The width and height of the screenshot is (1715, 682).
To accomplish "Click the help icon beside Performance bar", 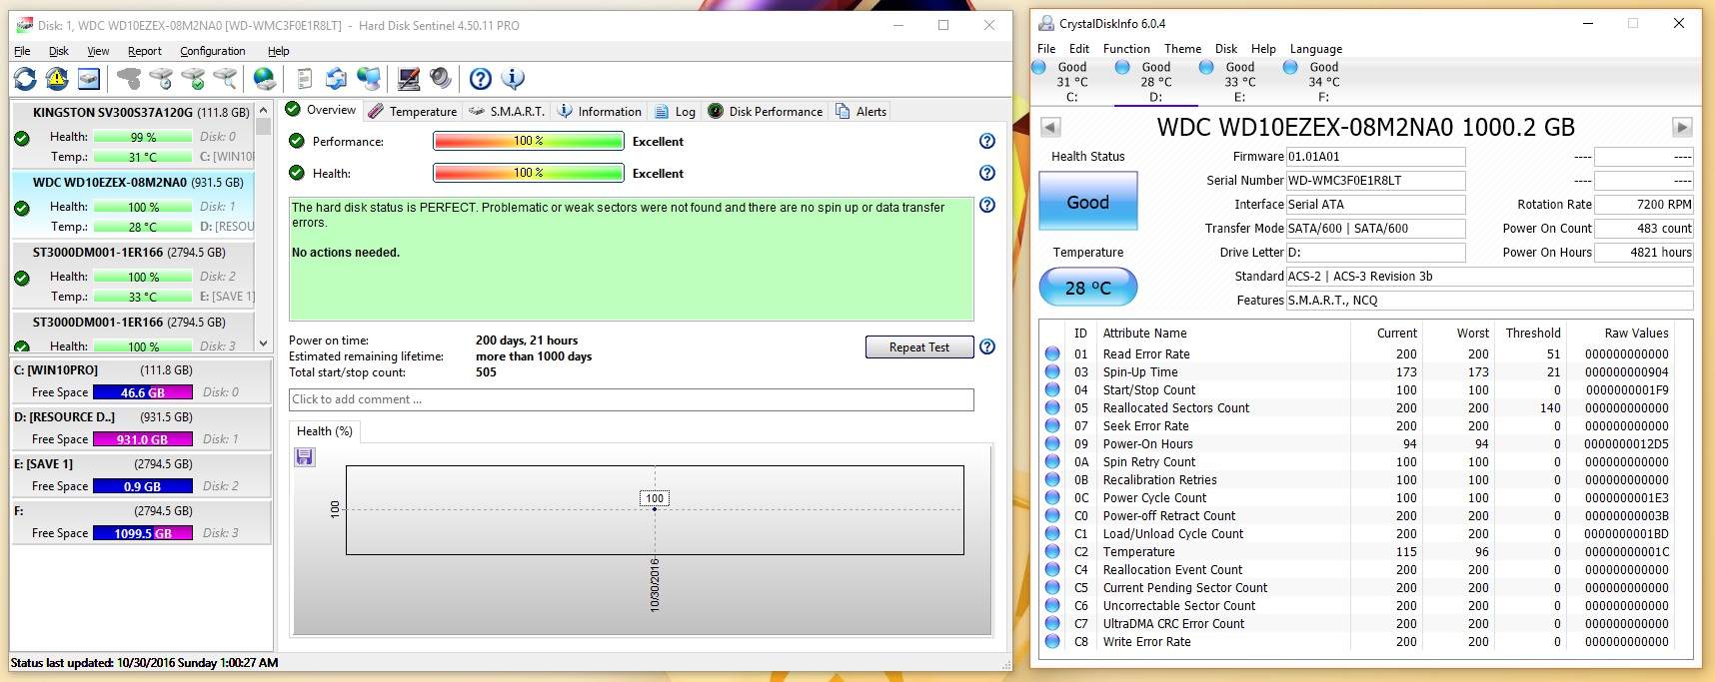I will 987,141.
